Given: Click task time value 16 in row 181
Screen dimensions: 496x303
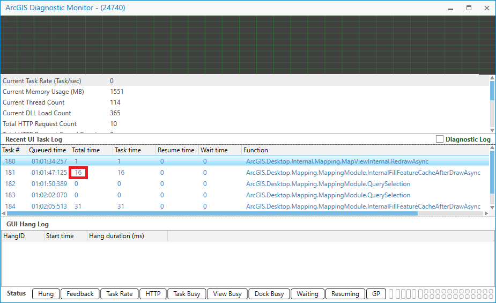Looking at the screenshot, I should click(x=121, y=173).
